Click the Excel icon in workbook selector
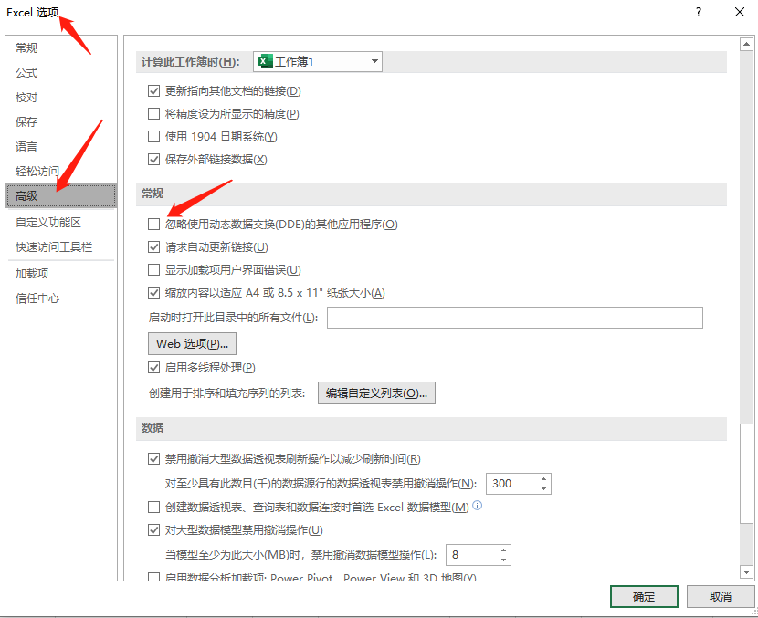The image size is (758, 618). 266,62
